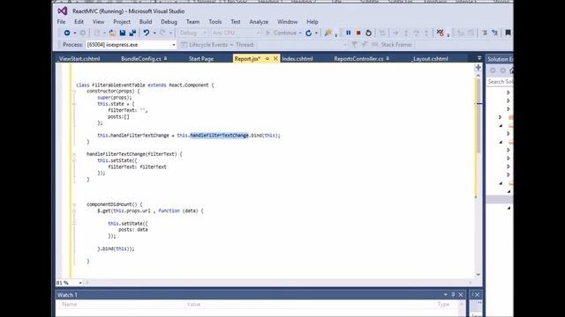Image resolution: width=565 pixels, height=317 pixels.
Task: Open the Project menu
Action: [122, 22]
